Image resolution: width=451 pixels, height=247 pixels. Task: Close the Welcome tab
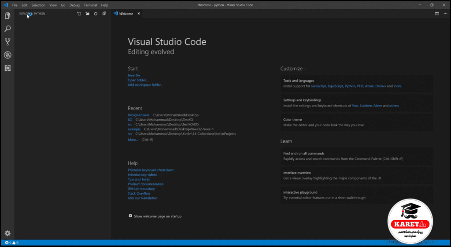coord(138,14)
